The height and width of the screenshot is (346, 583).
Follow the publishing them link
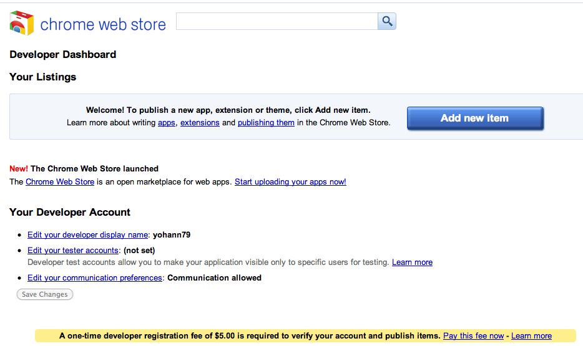pyautogui.click(x=266, y=123)
